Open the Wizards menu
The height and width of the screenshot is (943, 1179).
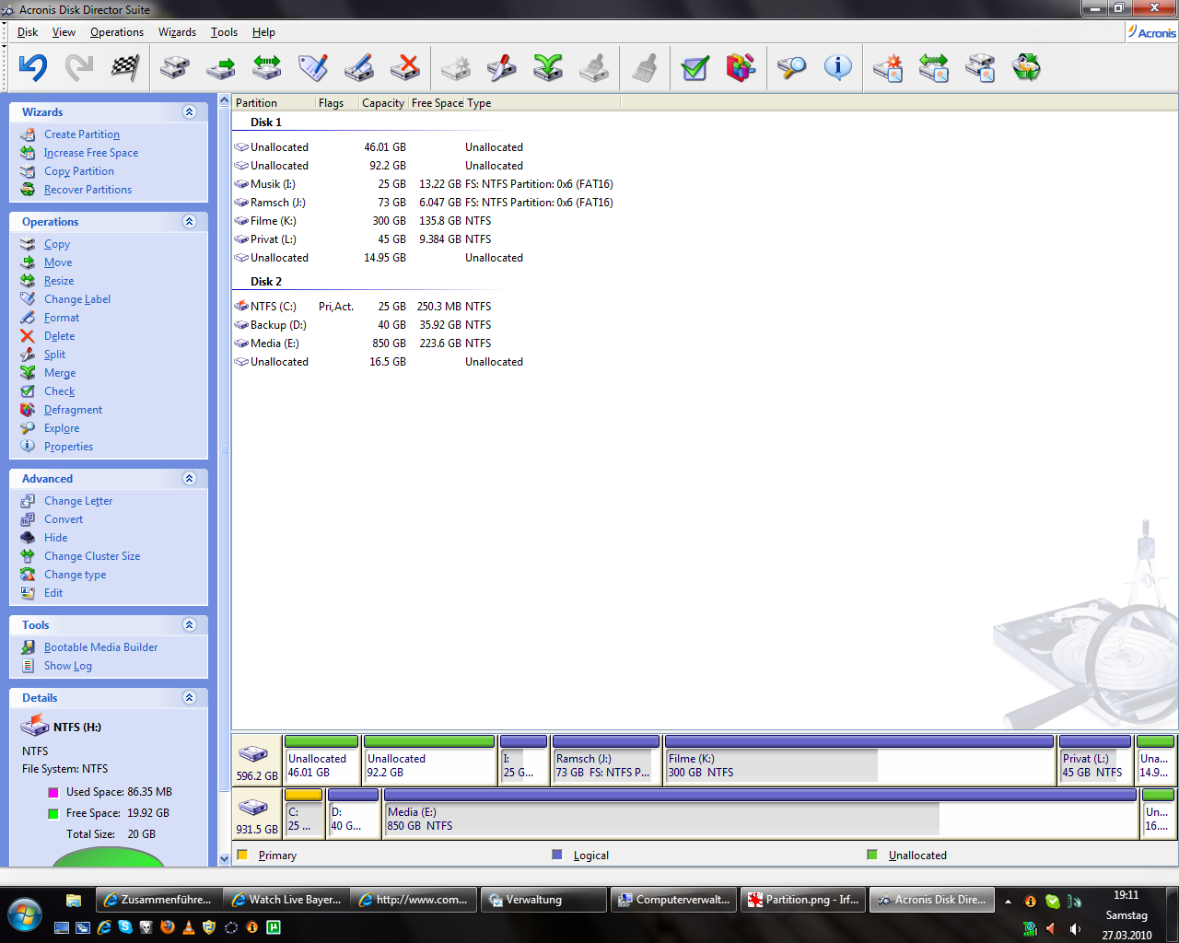[x=177, y=32]
